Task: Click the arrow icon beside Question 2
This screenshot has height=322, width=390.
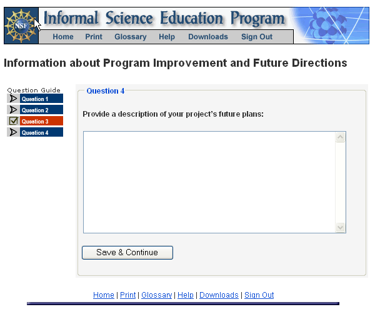Action: [13, 110]
